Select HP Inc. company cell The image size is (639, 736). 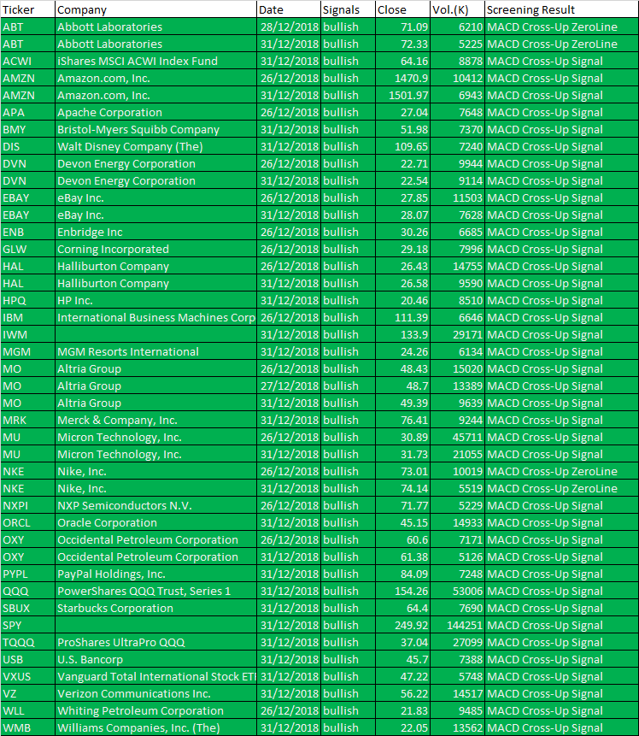155,300
